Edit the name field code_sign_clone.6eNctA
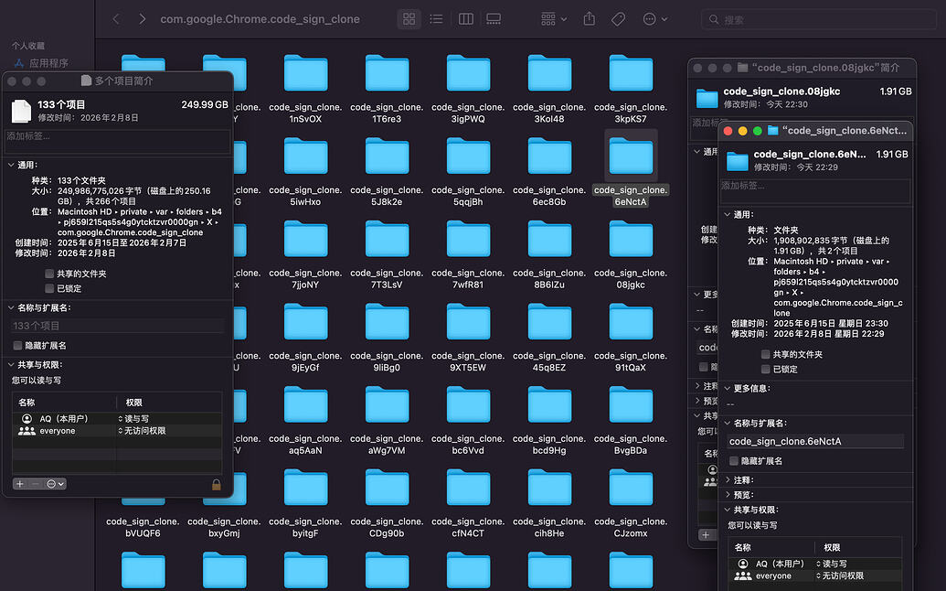Image resolution: width=946 pixels, height=591 pixels. (814, 441)
